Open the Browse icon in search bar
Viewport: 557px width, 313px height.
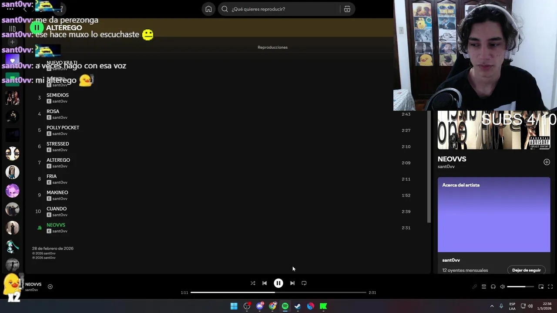point(347,9)
